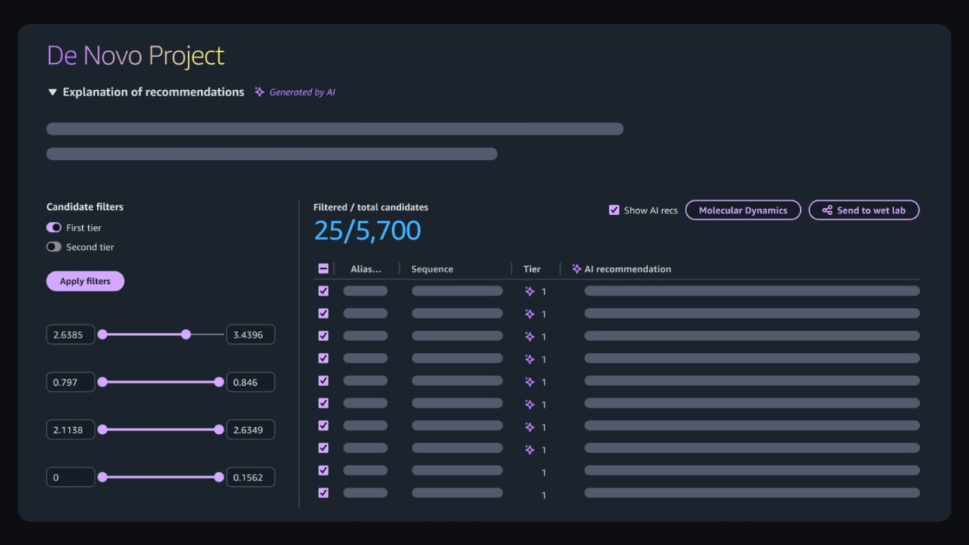This screenshot has width=969, height=545.
Task: Click the minimum value field showing 0.797
Action: [70, 382]
